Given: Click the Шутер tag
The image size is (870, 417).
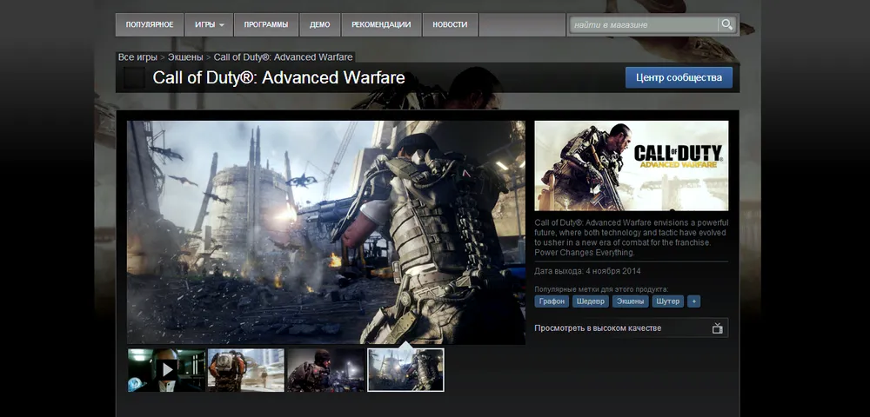Looking at the screenshot, I should click(668, 301).
